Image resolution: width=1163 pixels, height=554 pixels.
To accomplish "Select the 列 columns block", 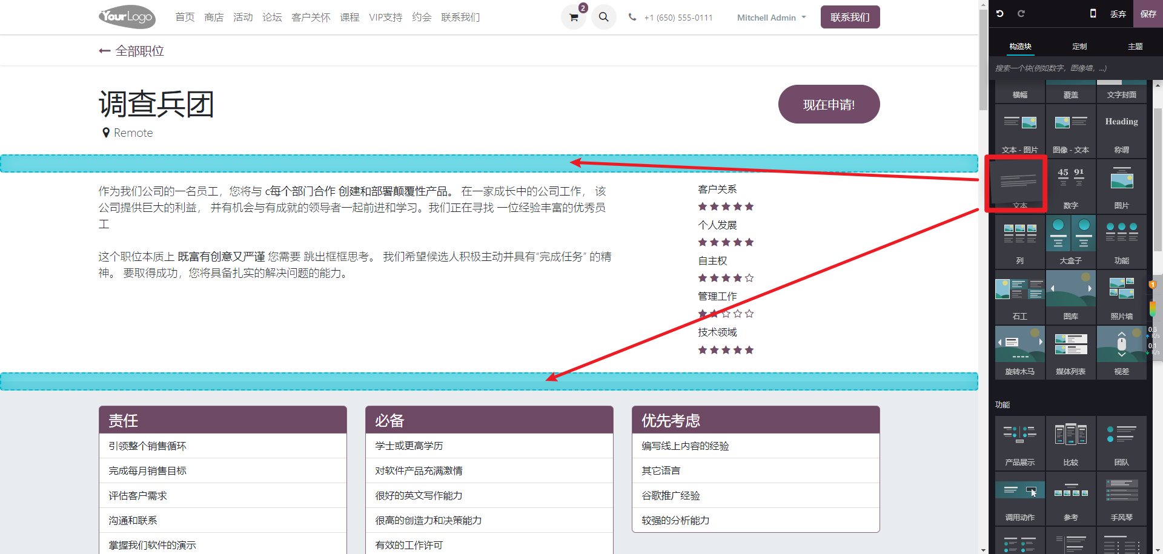I will point(1020,242).
